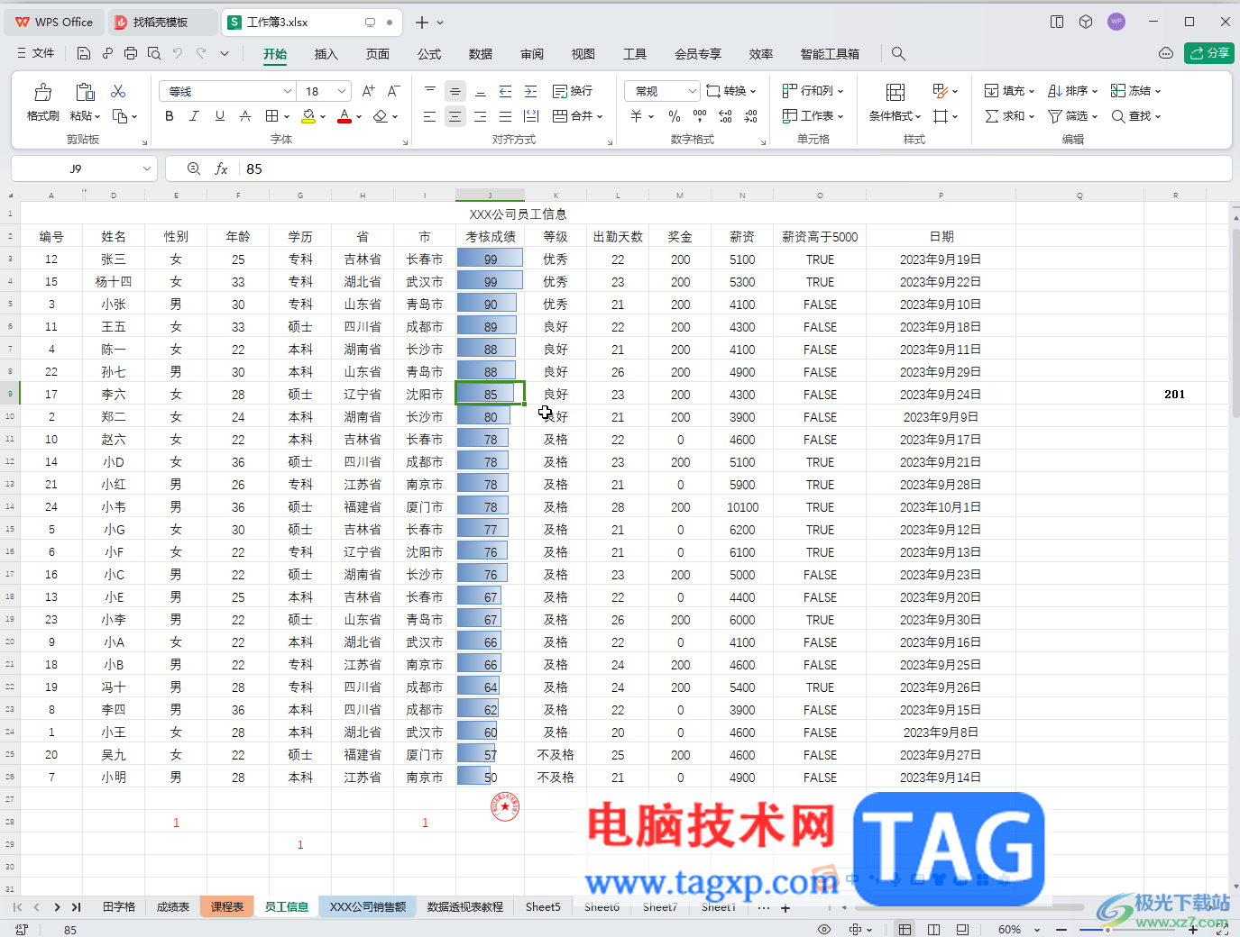This screenshot has width=1240, height=937.
Task: Click the percent style icon
Action: pyautogui.click(x=675, y=116)
